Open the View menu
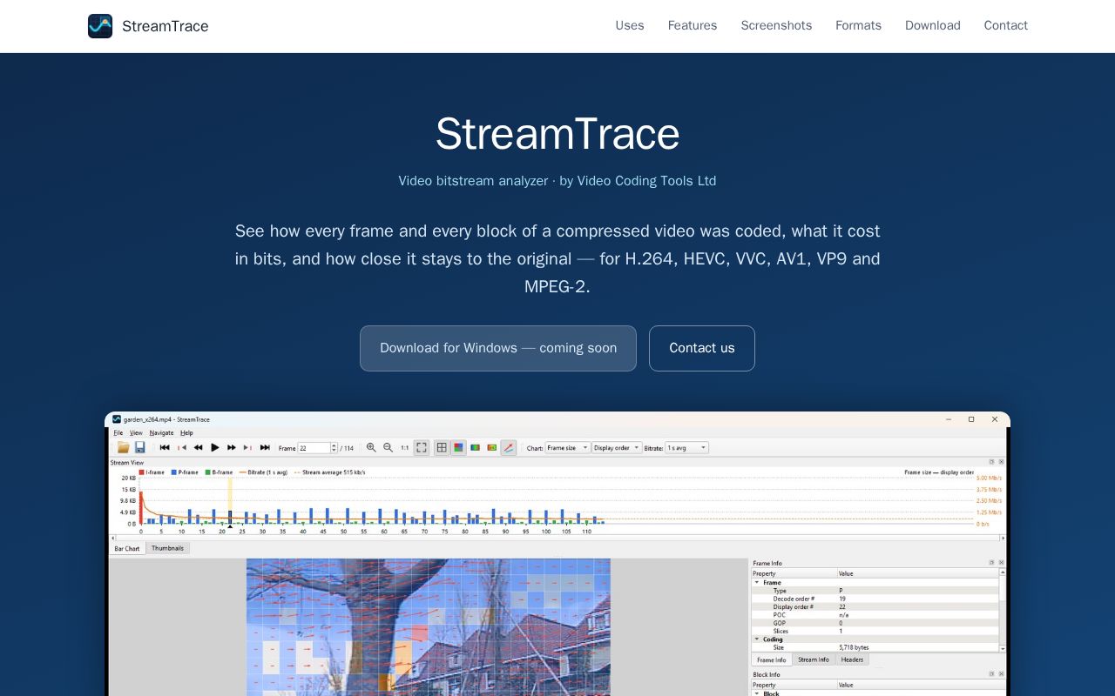The image size is (1115, 696). coord(136,432)
